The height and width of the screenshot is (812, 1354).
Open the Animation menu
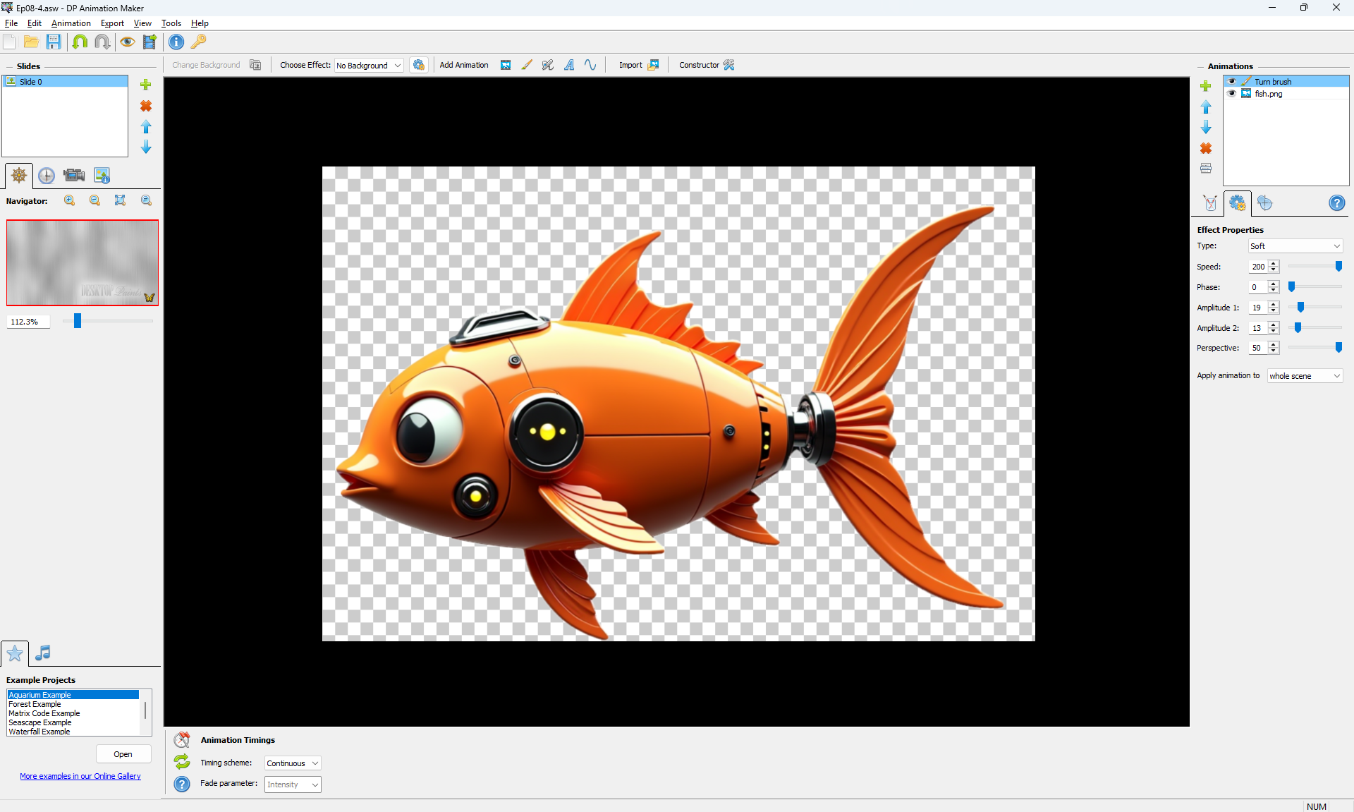pyautogui.click(x=71, y=23)
